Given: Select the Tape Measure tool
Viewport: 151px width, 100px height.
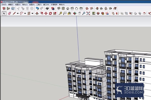Looking at the screenshot, I should click(60, 13).
